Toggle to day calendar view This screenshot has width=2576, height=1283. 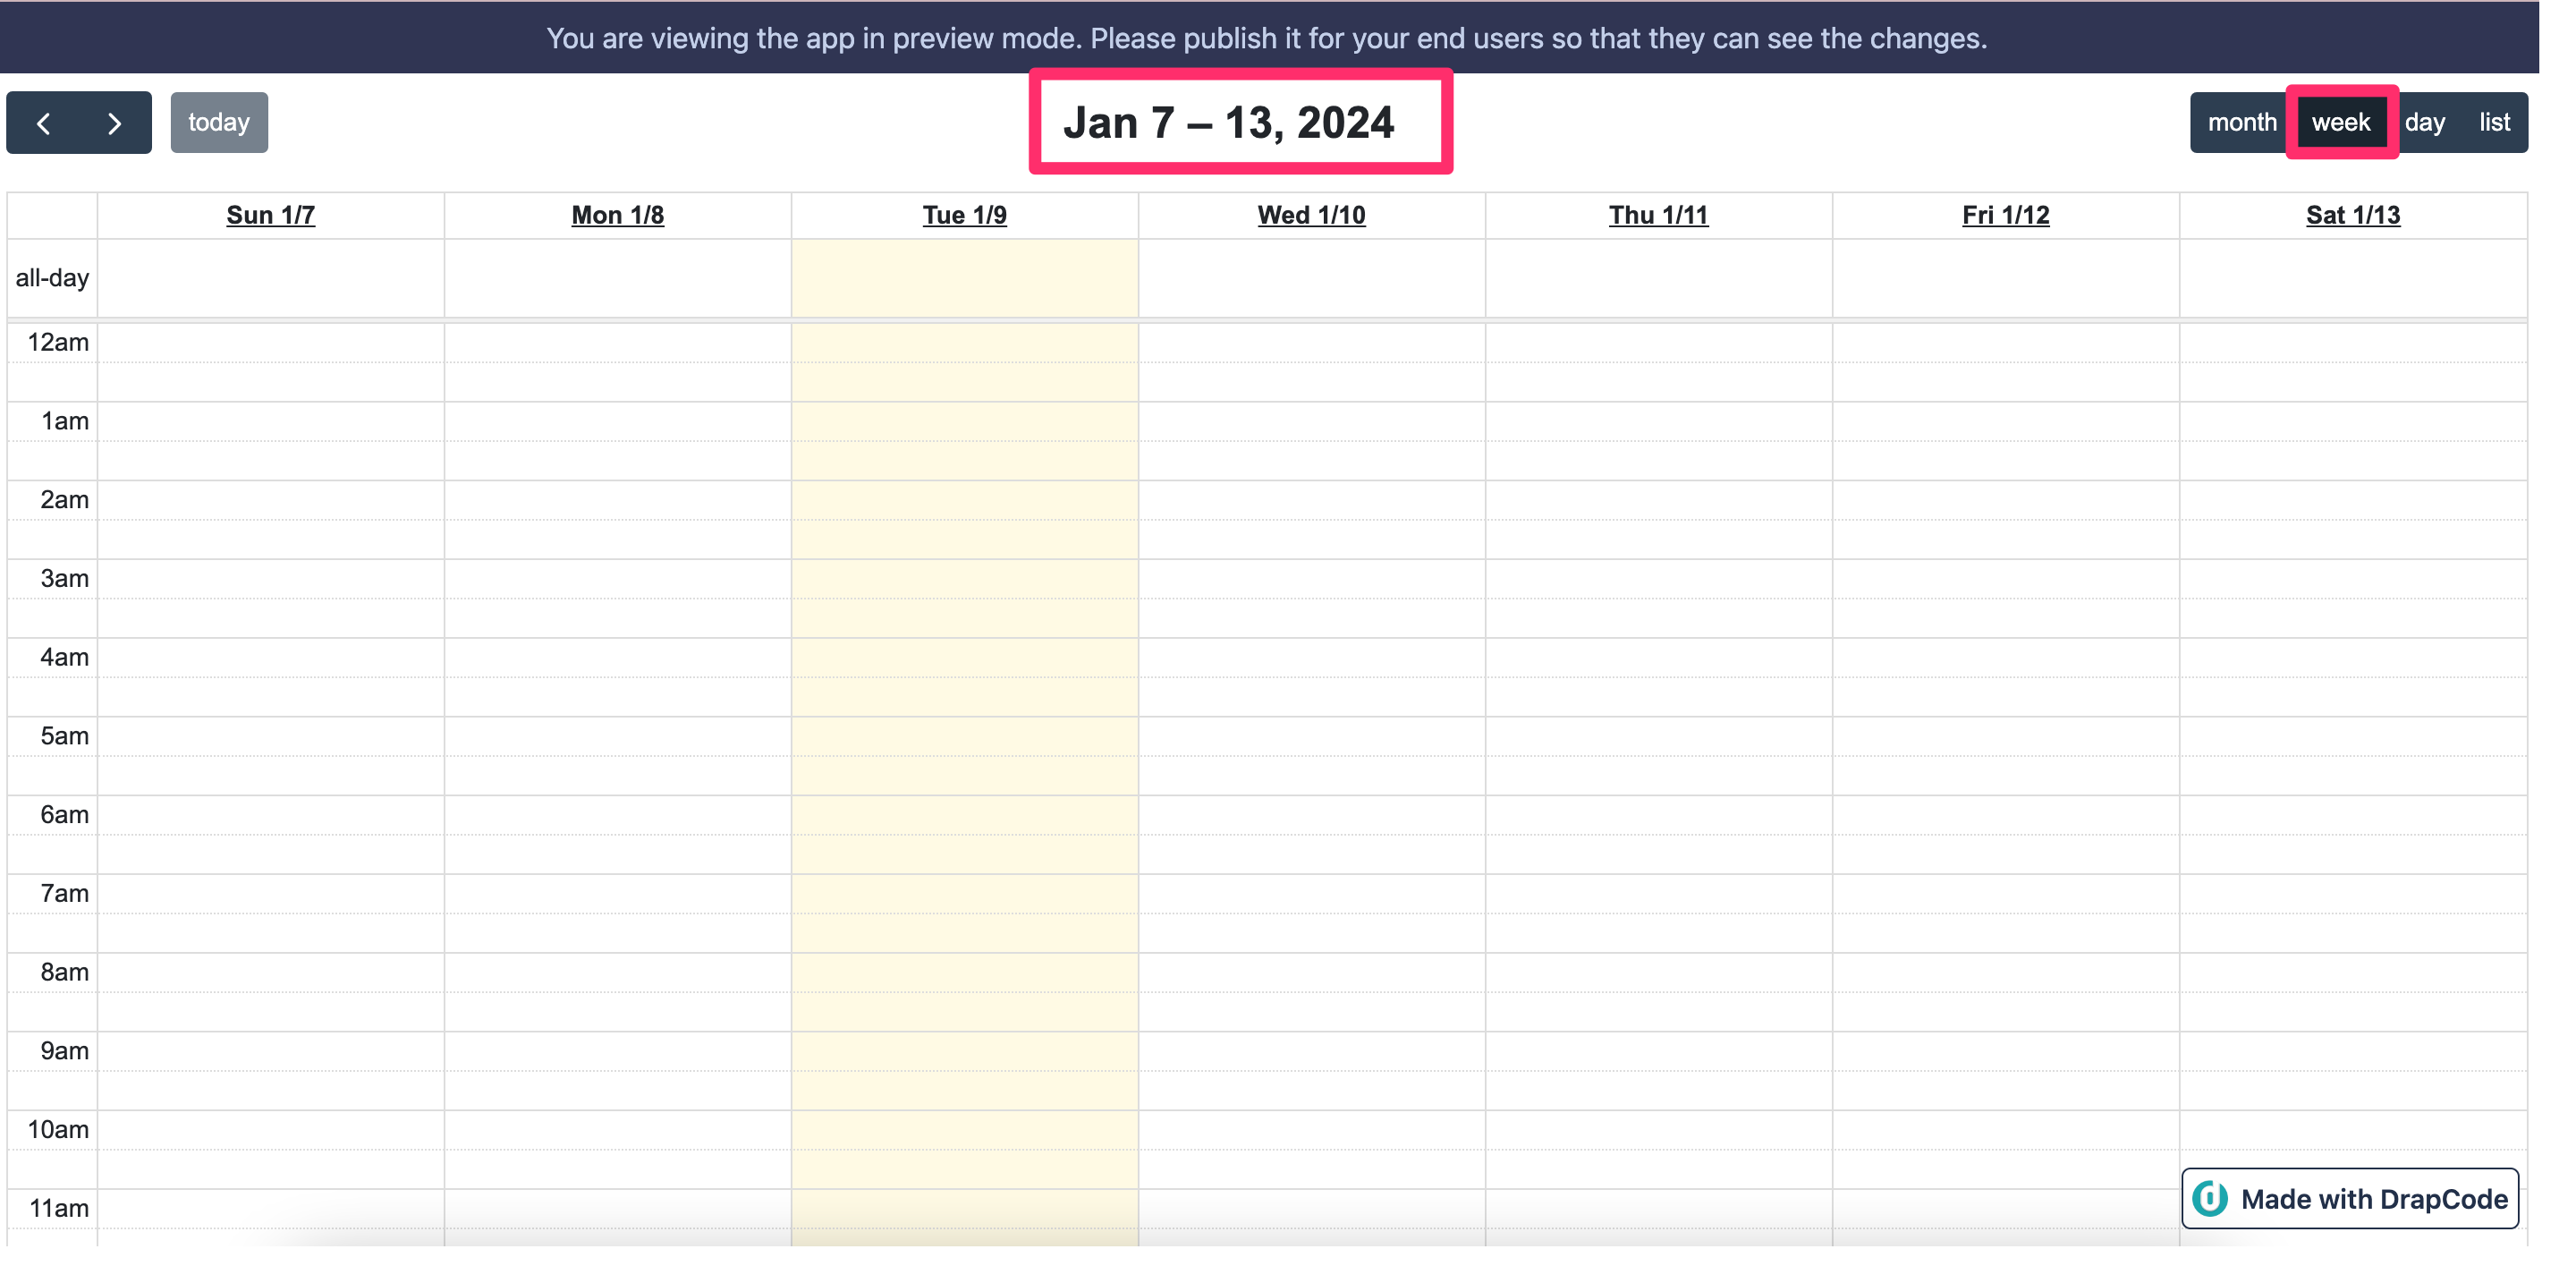pyautogui.click(x=2427, y=122)
